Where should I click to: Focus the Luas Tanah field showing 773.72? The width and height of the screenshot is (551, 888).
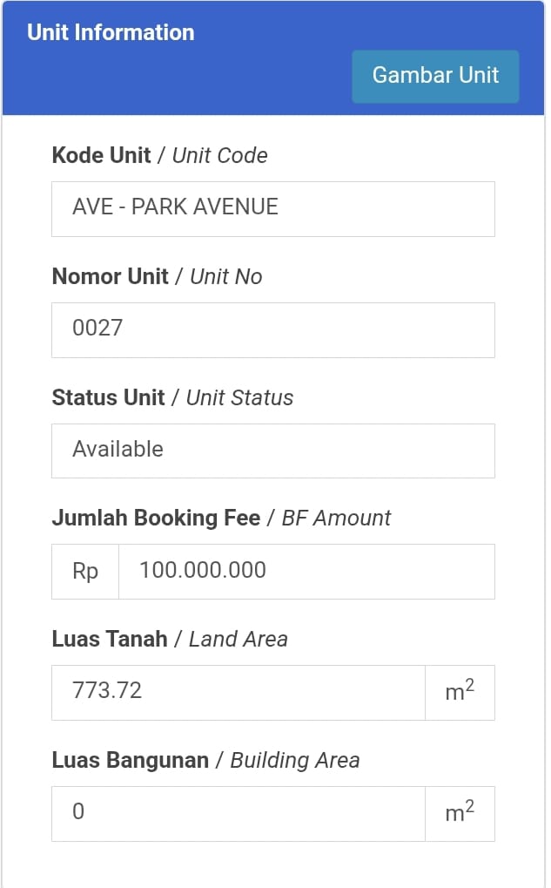(238, 693)
